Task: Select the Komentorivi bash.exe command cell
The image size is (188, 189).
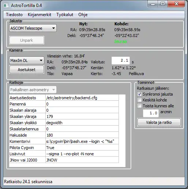Action: (x=82, y=141)
